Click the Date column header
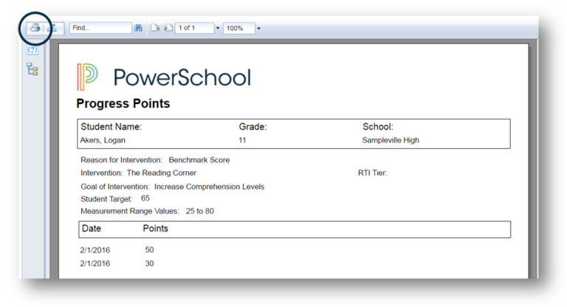The width and height of the screenshot is (567, 307). pos(91,229)
